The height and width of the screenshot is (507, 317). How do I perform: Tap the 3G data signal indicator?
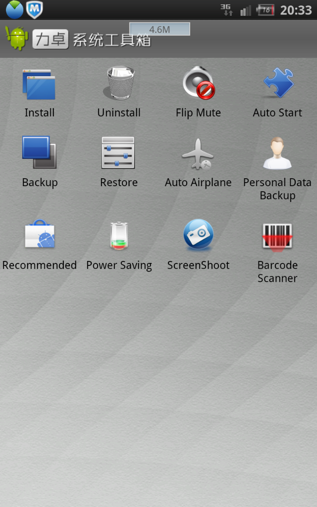[227, 10]
